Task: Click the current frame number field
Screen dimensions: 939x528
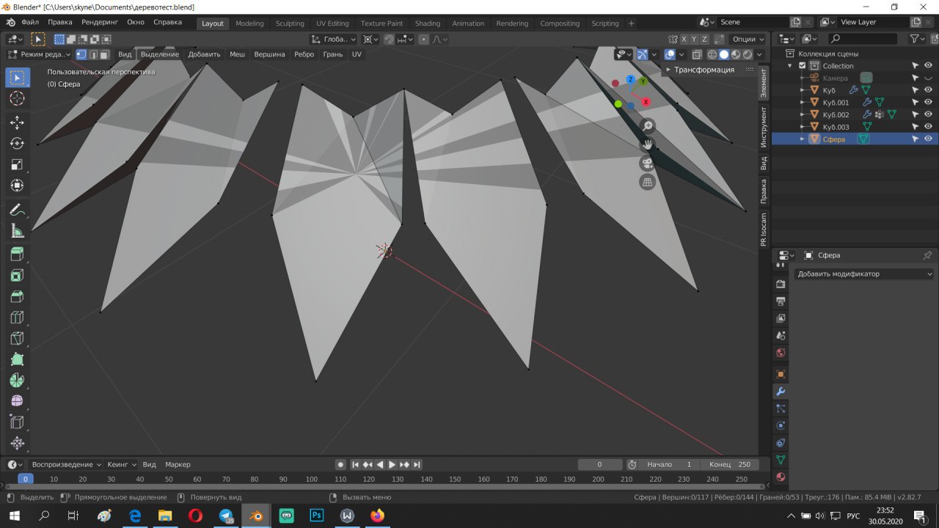Action: [x=599, y=464]
